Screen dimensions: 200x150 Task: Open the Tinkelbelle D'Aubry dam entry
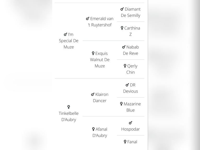tap(69, 113)
